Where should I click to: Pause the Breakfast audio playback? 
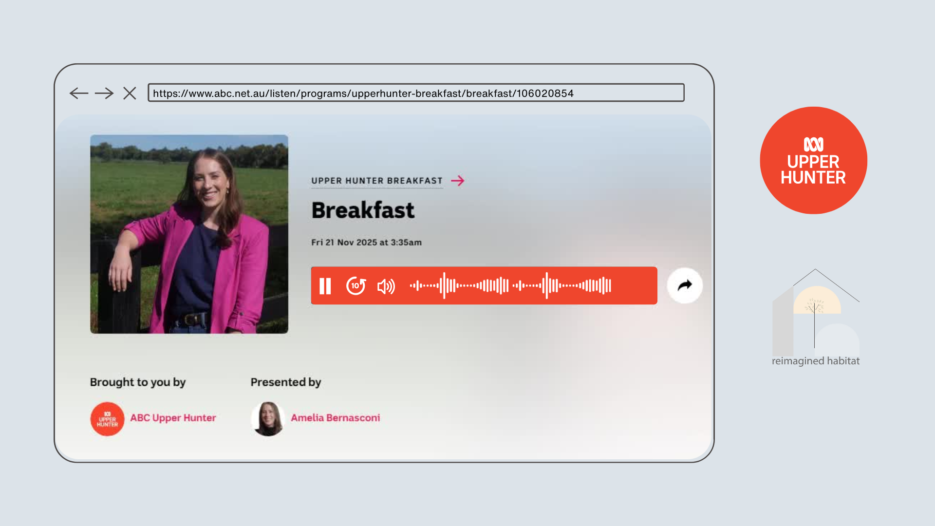325,286
